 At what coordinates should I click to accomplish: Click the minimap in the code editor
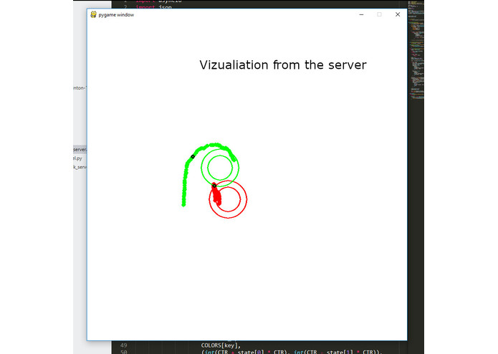coord(416,51)
